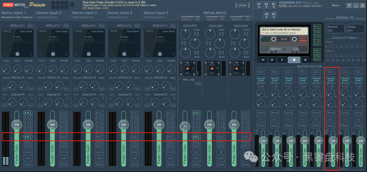Open the help question mark icon
Viewport: 367px width, 172px height.
[349, 5]
